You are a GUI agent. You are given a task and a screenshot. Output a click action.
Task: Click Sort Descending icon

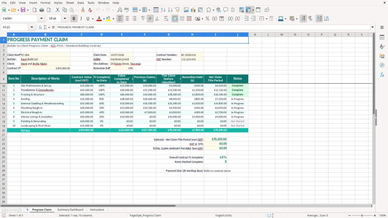[x=170, y=10]
